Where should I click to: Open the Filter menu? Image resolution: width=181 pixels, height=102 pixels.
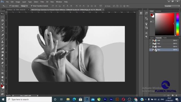(42, 2)
